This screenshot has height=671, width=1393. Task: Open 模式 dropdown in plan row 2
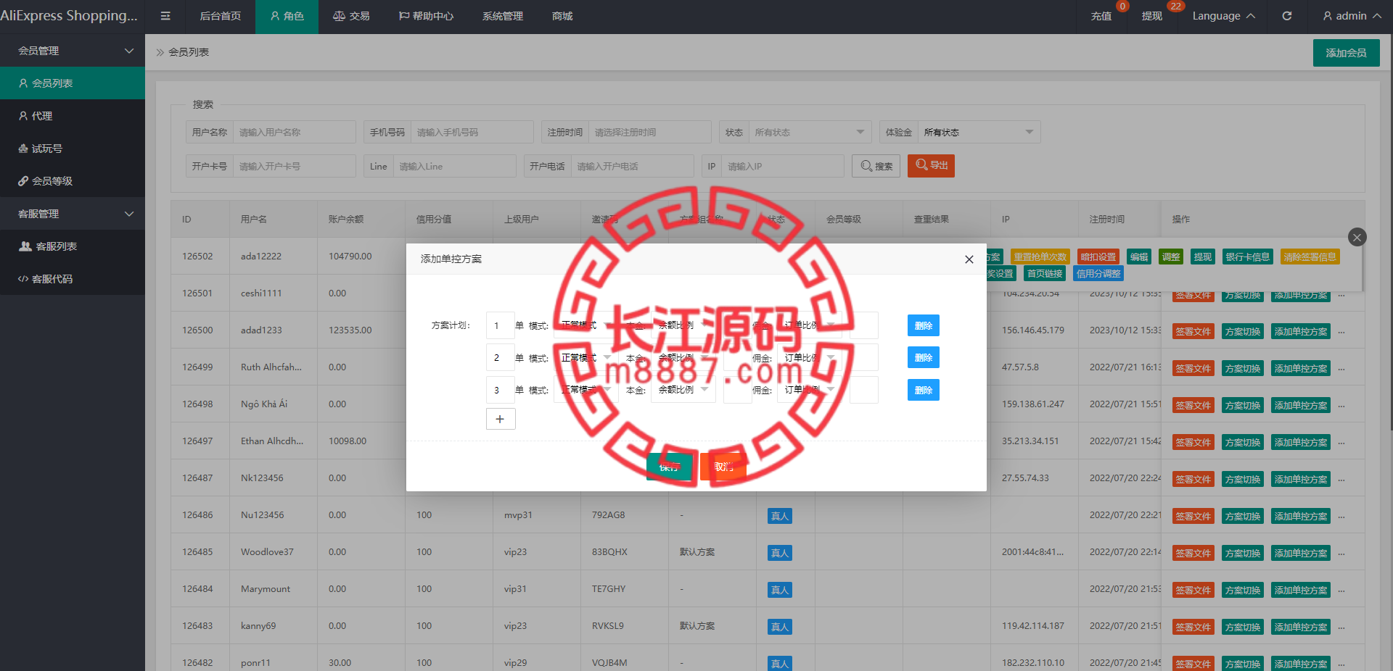pos(585,358)
